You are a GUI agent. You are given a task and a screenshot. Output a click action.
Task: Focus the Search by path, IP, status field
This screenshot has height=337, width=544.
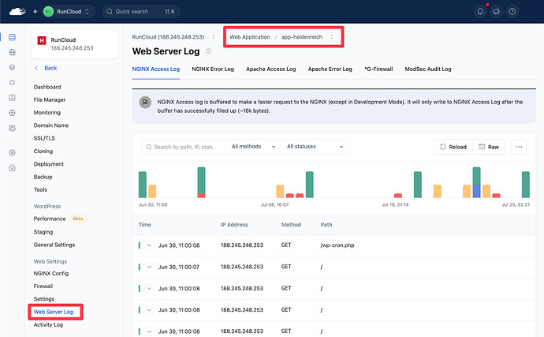[184, 147]
